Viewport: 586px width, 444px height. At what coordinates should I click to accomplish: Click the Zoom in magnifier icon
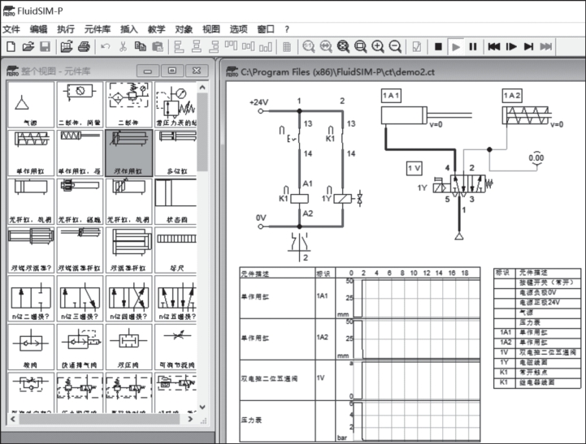[x=377, y=47]
